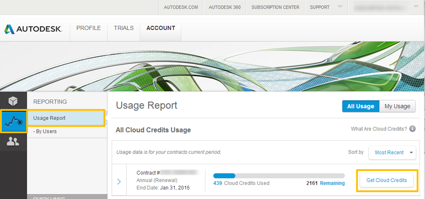Screen dimensions: 425x199
Task: Select the Reporting graph icon in sidebar
Action: click(x=14, y=121)
